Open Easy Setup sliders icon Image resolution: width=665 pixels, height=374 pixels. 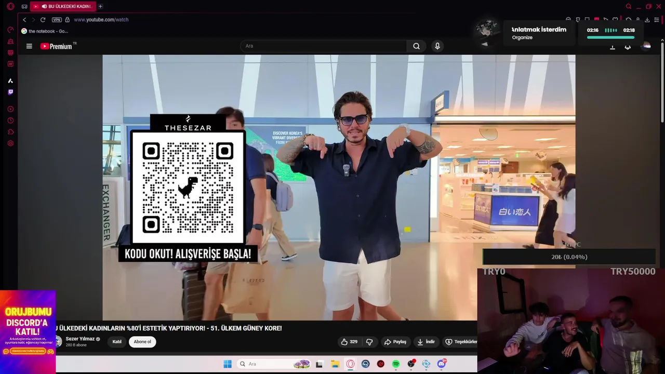(657, 20)
